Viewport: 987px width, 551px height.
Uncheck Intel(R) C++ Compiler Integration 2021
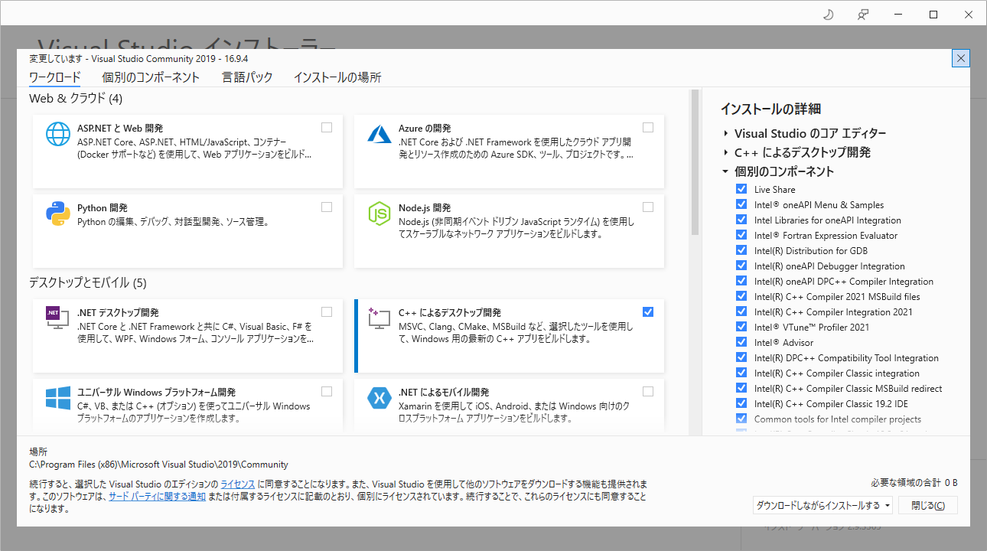click(741, 311)
